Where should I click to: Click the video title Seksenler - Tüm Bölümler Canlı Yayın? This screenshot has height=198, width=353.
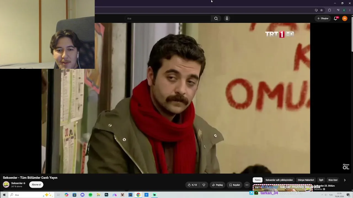click(x=30, y=178)
